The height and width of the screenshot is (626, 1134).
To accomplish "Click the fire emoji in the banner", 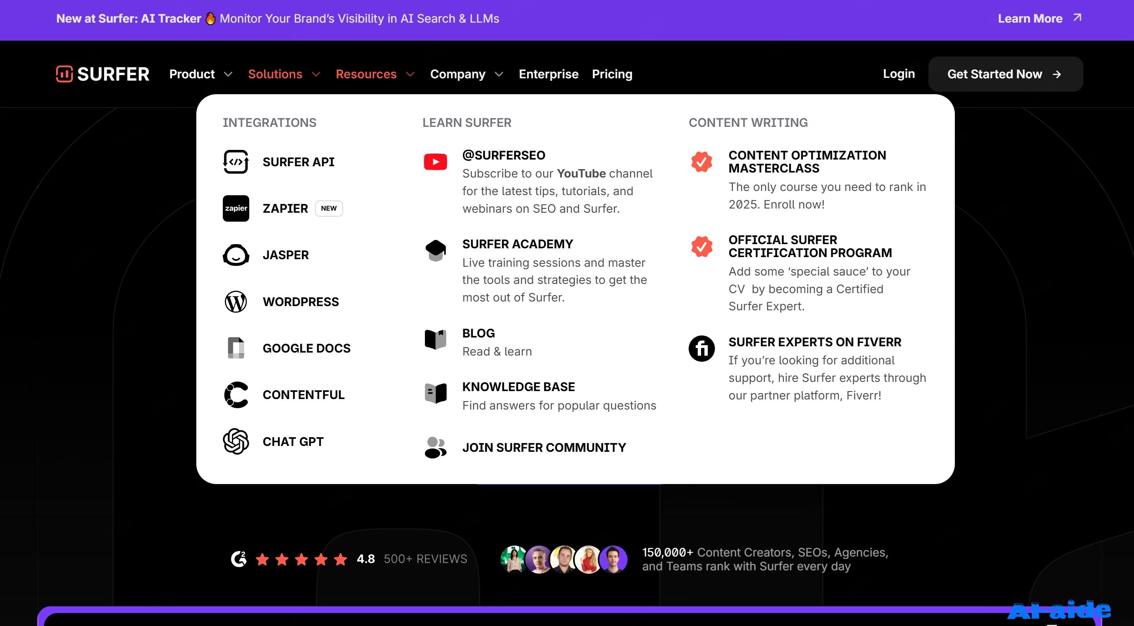I will [211, 18].
